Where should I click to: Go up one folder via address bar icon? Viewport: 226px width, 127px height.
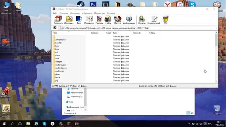pyautogui.click(x=55, y=28)
